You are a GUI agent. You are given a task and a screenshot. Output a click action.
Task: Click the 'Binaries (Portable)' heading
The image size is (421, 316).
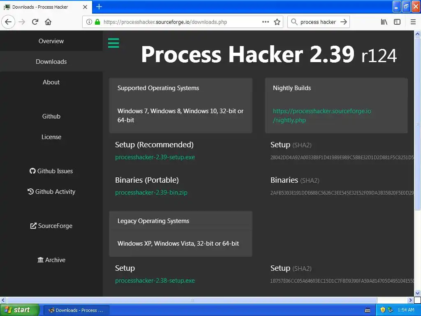(147, 180)
